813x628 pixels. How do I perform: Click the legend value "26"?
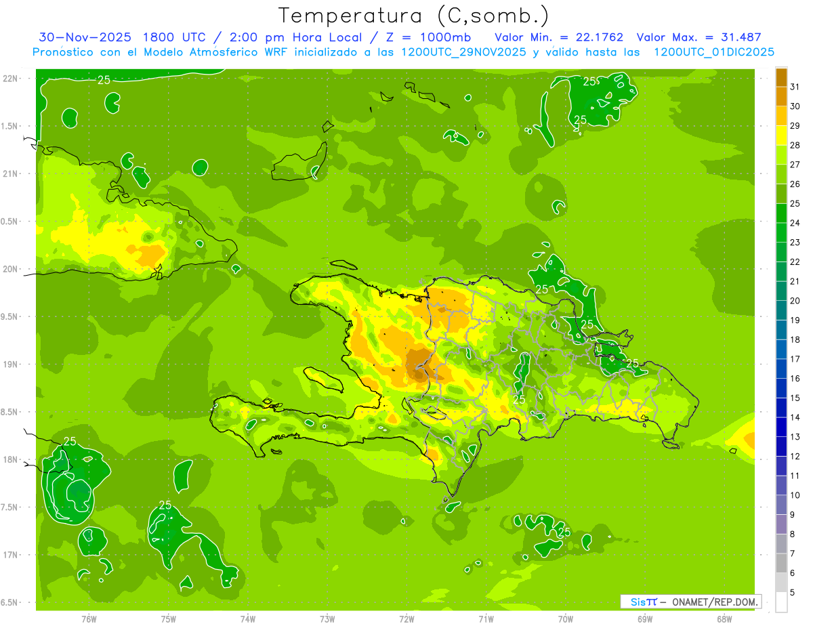pyautogui.click(x=795, y=184)
